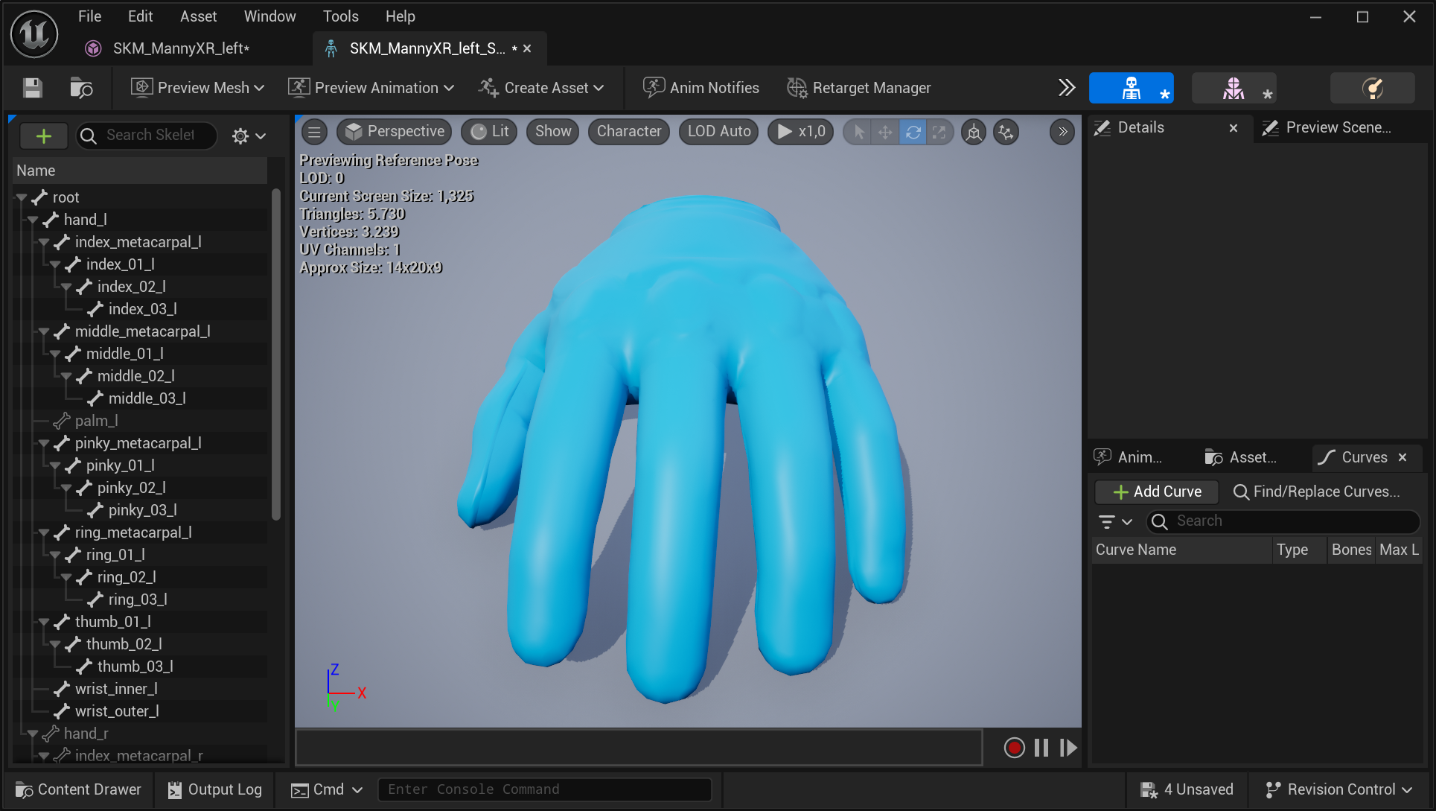Screen dimensions: 1436x811
Task: Toggle LOD Auto dropdown selection
Action: (718, 130)
